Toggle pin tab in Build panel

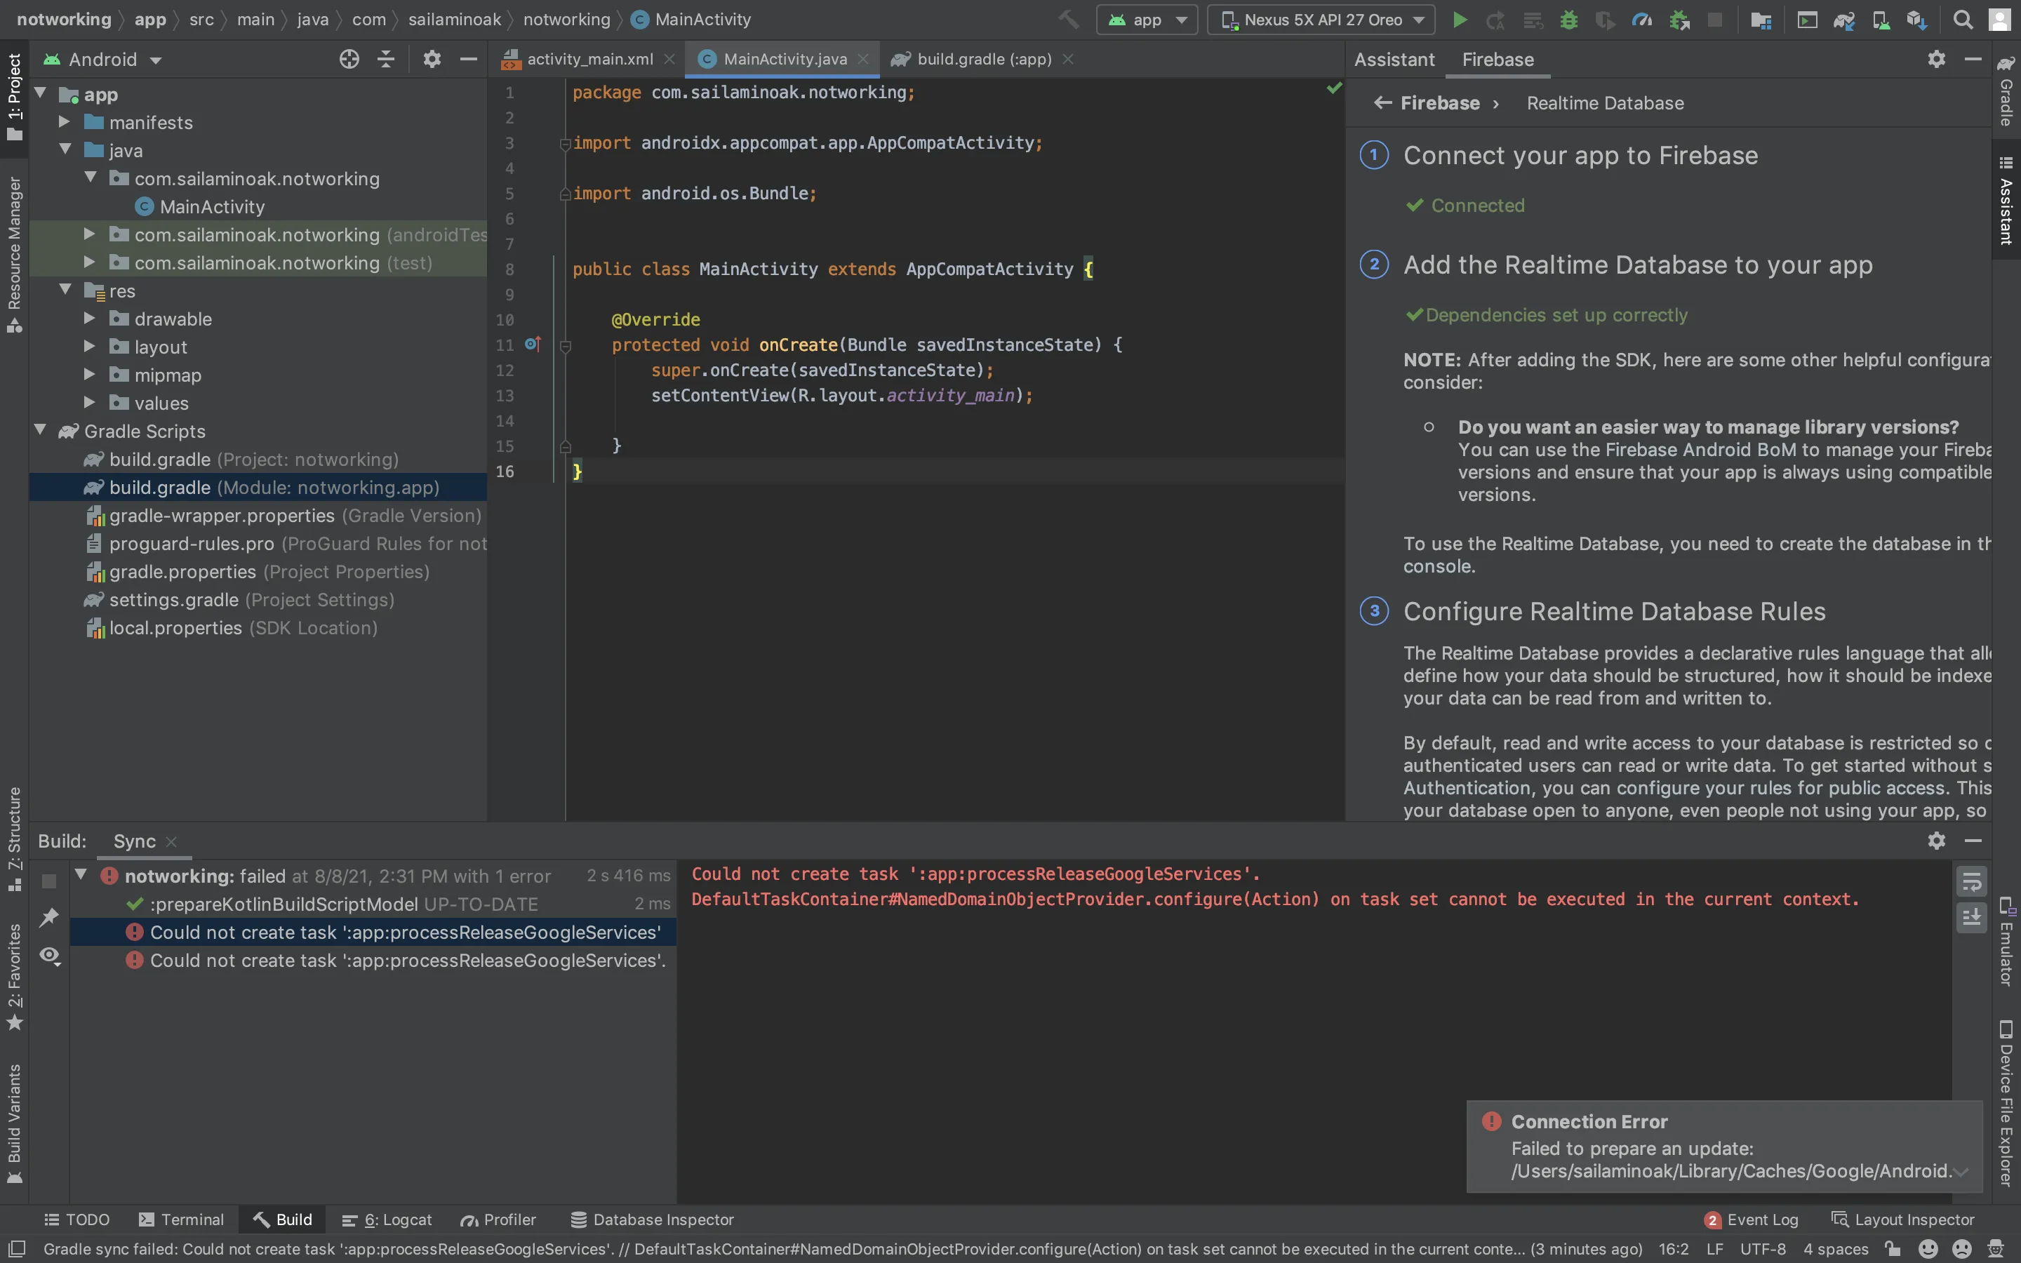coord(49,917)
